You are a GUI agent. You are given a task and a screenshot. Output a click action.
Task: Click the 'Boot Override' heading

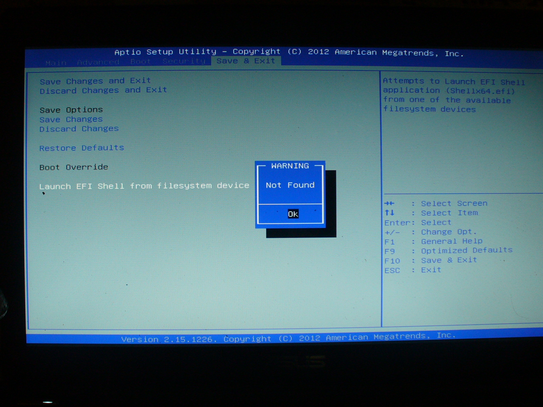pyautogui.click(x=74, y=167)
